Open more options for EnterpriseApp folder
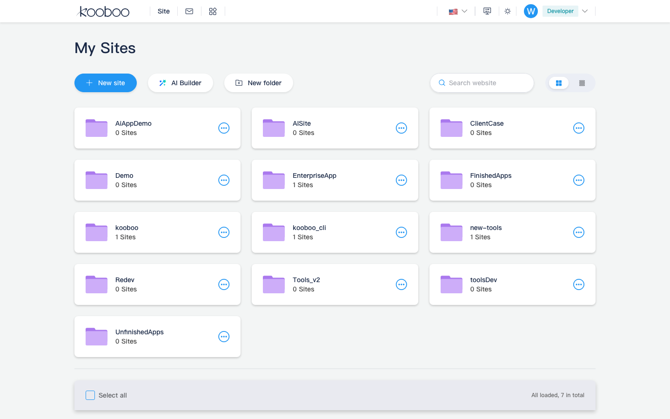This screenshot has width=670, height=419. click(x=402, y=180)
